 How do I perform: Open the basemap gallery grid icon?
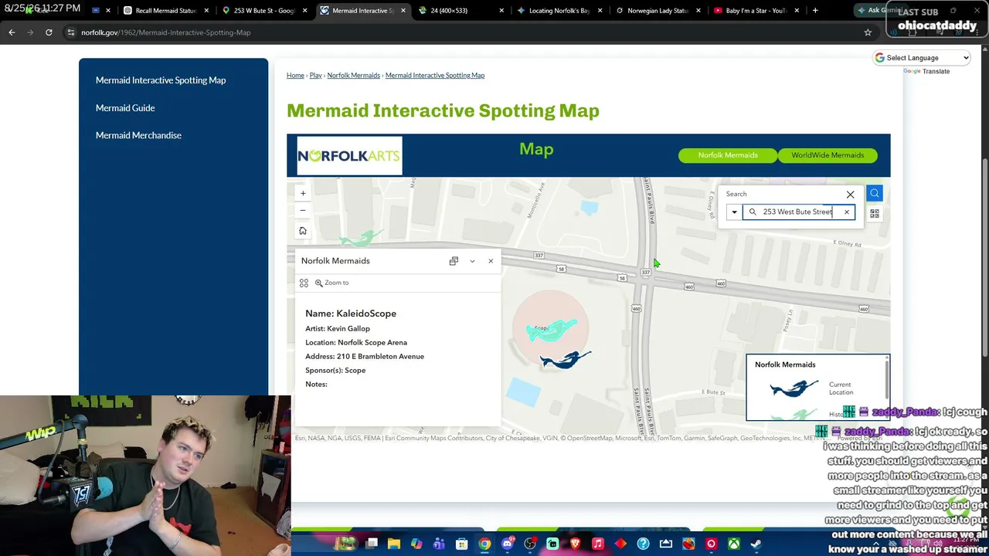pos(875,213)
